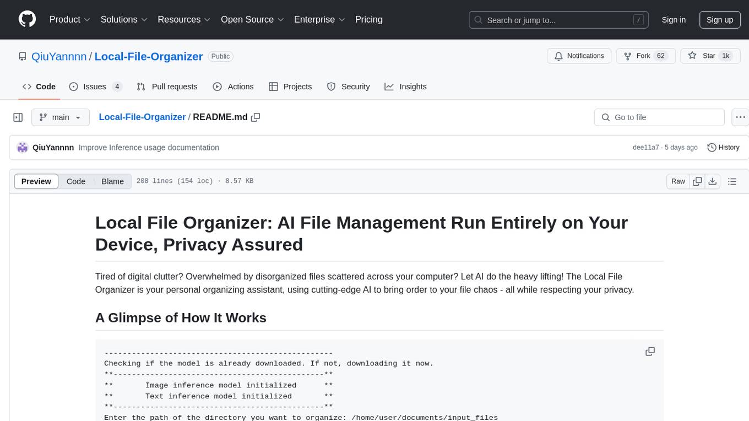Toggle the file tree side panel
The image size is (749, 421).
(x=18, y=117)
